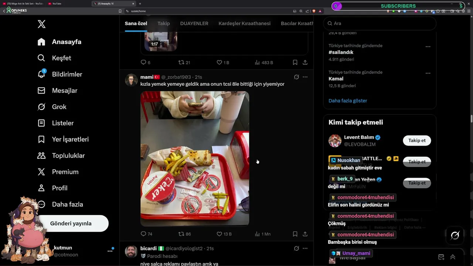Screen dimensions: 473x266
Task: Open Grok explain on mami's post
Action: (x=296, y=77)
